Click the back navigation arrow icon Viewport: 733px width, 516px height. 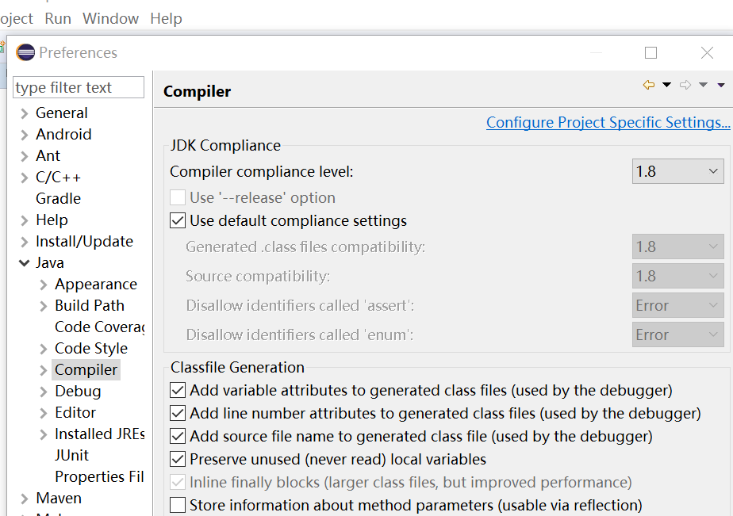(649, 85)
